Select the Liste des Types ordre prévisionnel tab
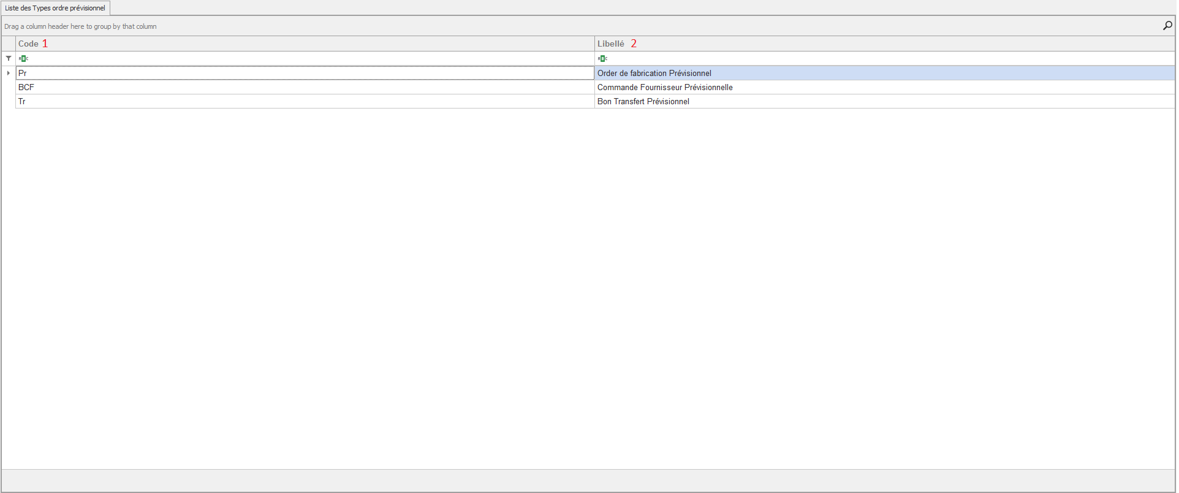The height and width of the screenshot is (493, 1179). (55, 8)
